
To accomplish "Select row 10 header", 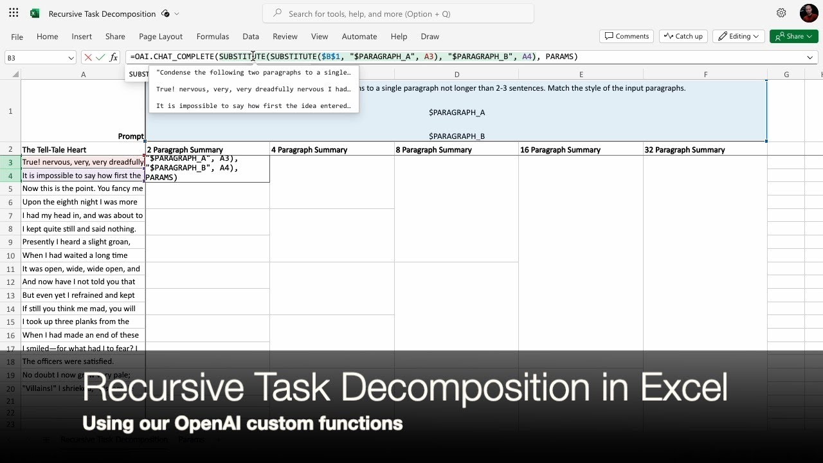I will pos(10,255).
